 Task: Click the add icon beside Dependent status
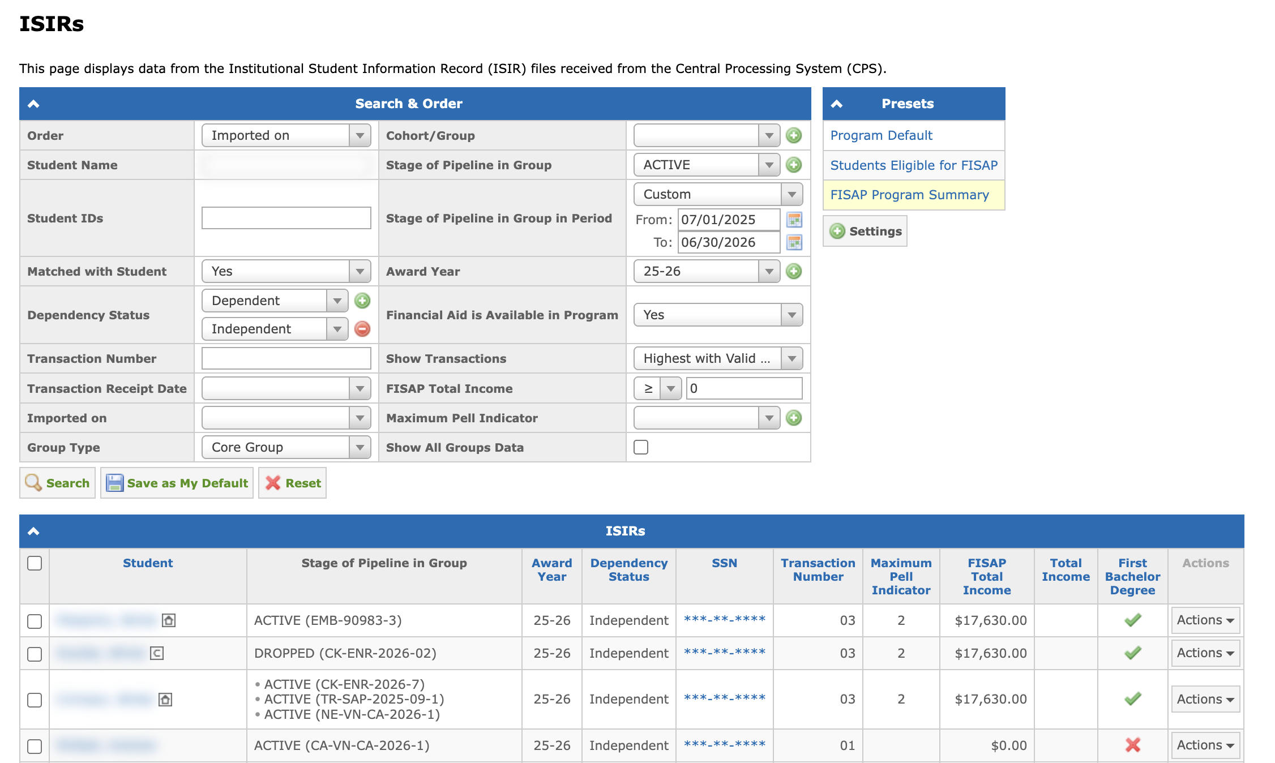(362, 301)
